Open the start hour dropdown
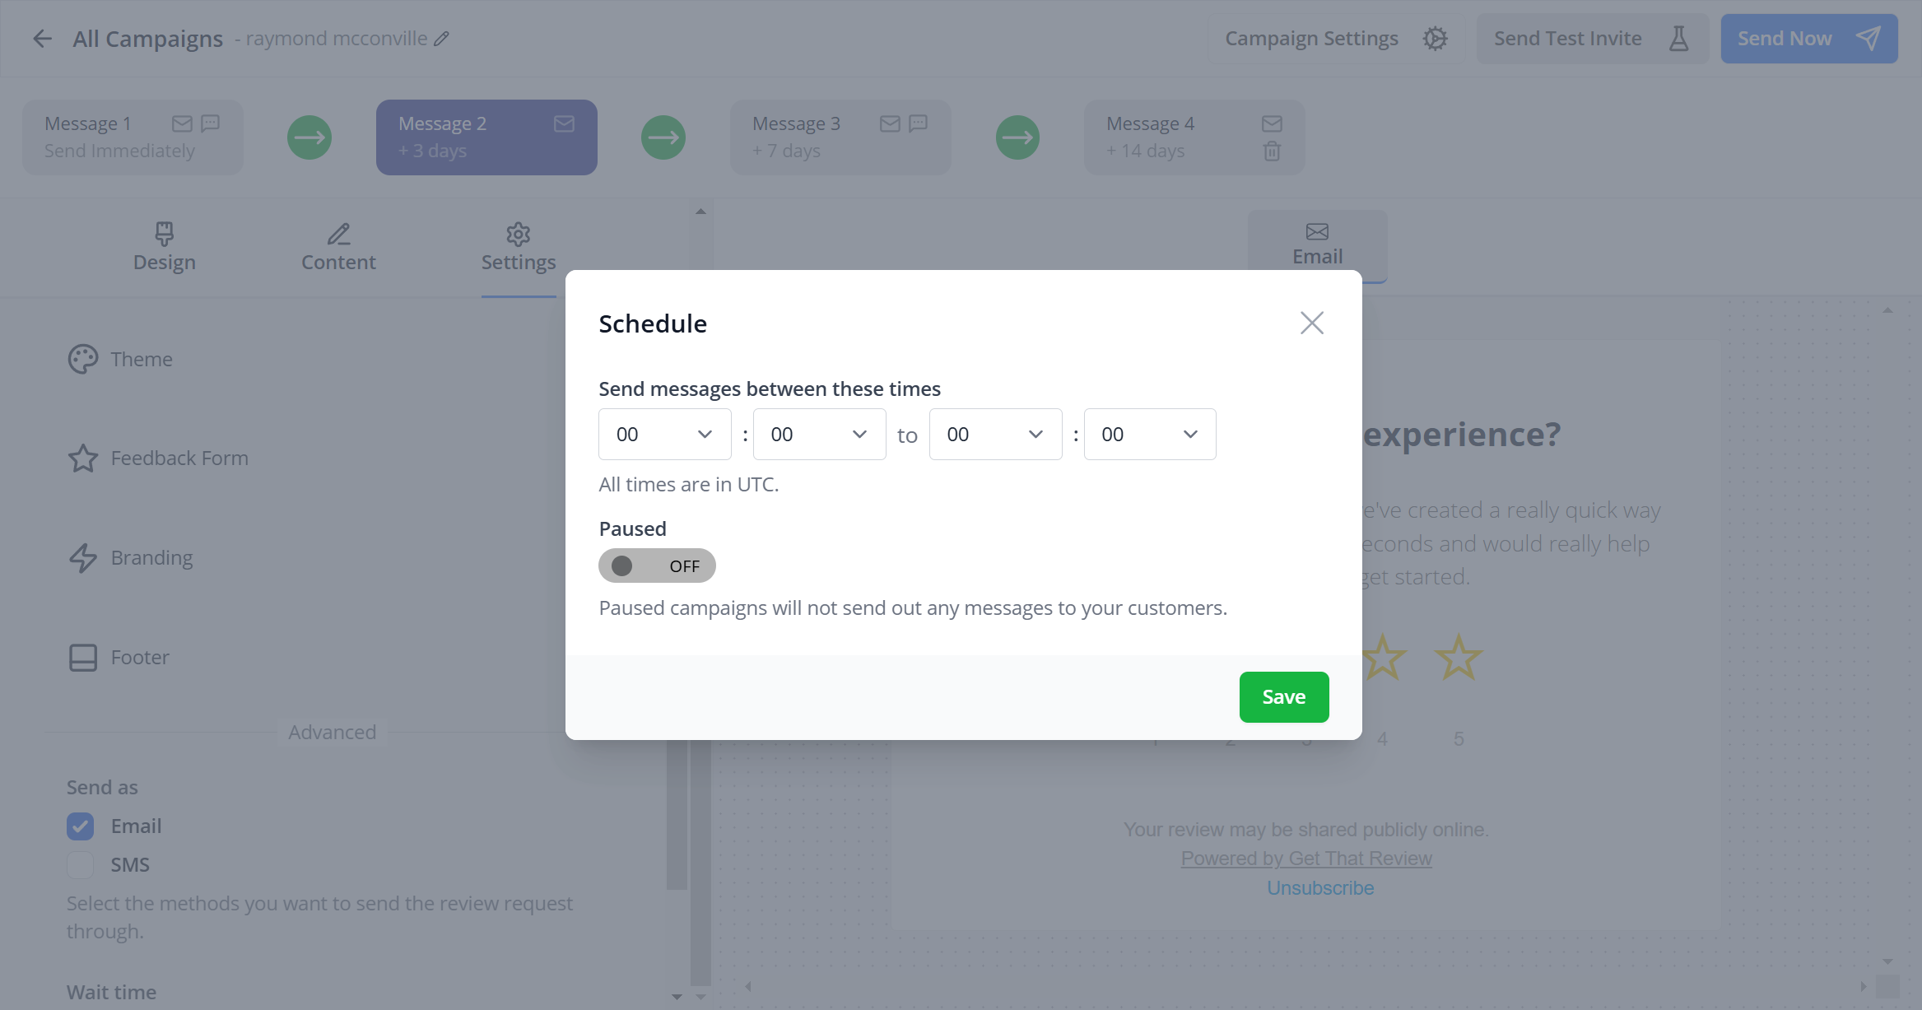The width and height of the screenshot is (1922, 1010). (664, 435)
